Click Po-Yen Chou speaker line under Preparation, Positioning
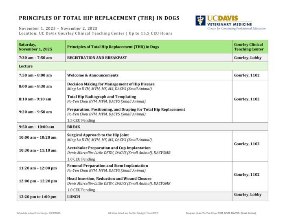The image size is (285, 220). (x=106, y=114)
